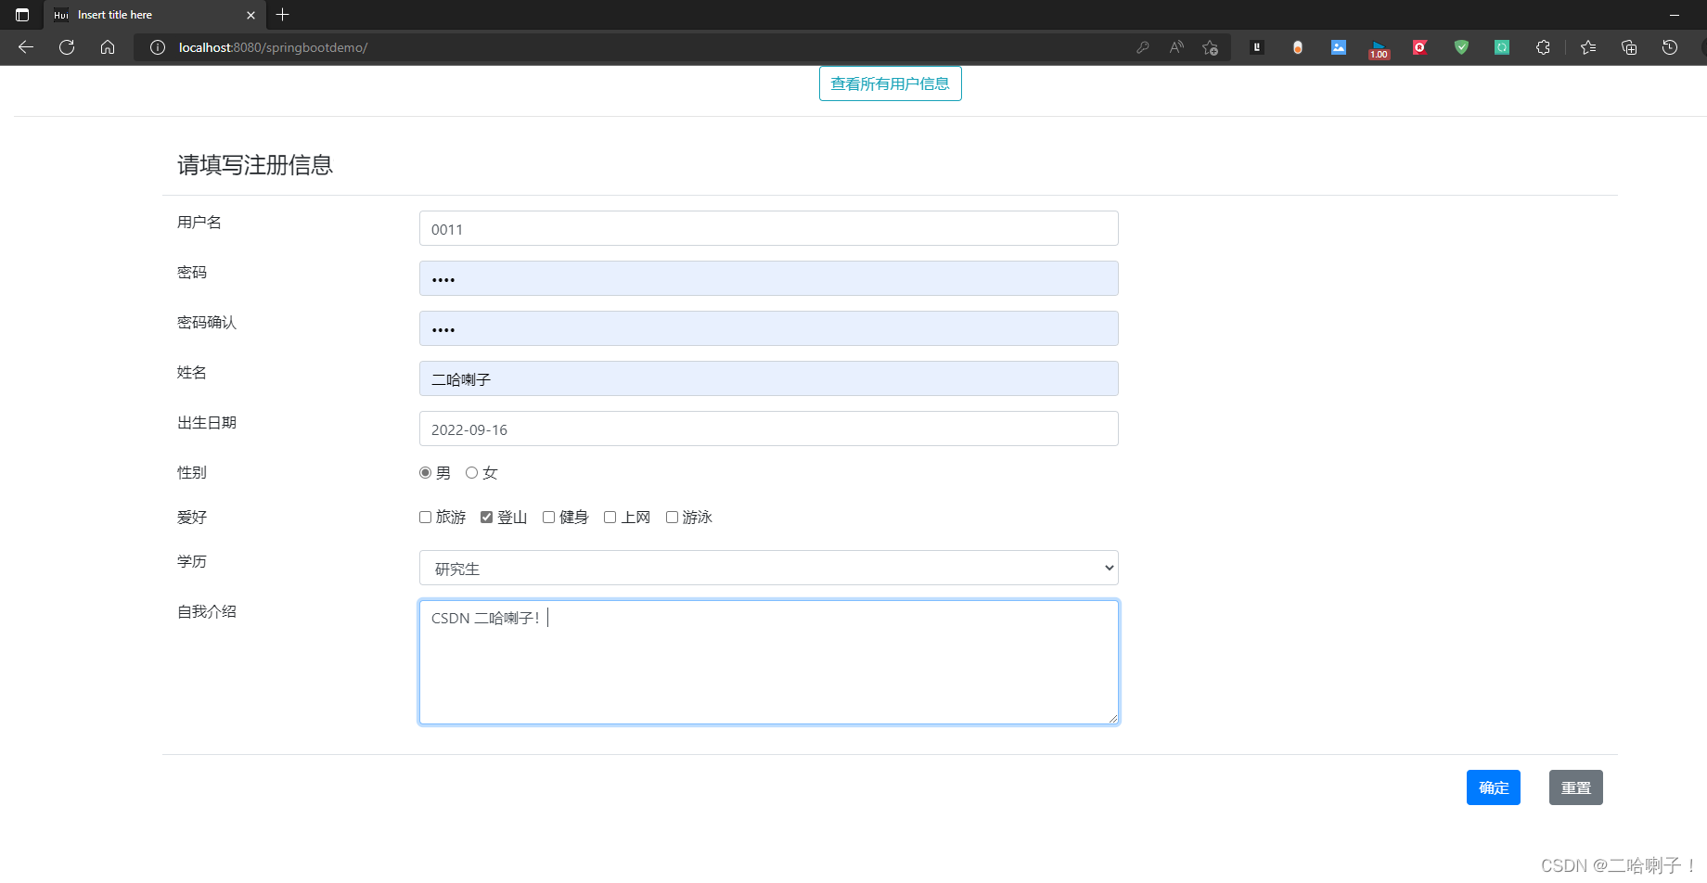Open the Collections icon

click(x=1629, y=47)
